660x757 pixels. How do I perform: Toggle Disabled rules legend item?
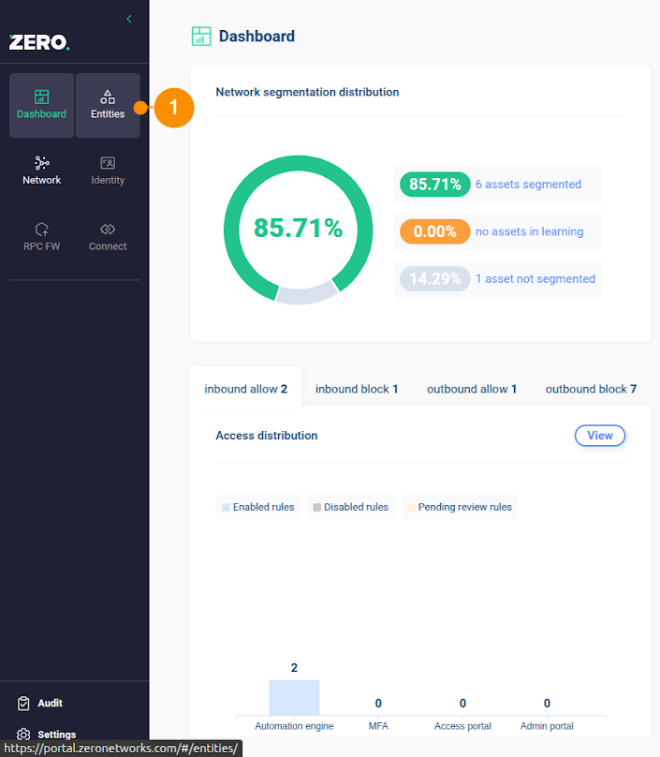tap(350, 507)
